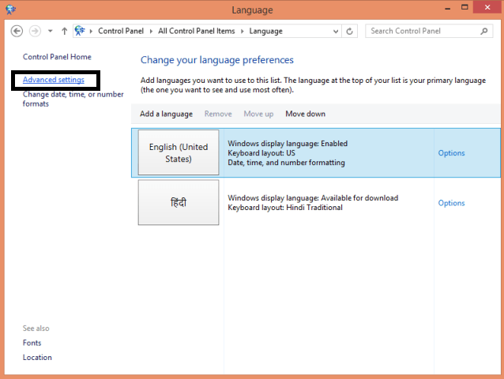The image size is (504, 379).
Task: Click 'Windows display language: Available for download'
Action: (x=313, y=198)
